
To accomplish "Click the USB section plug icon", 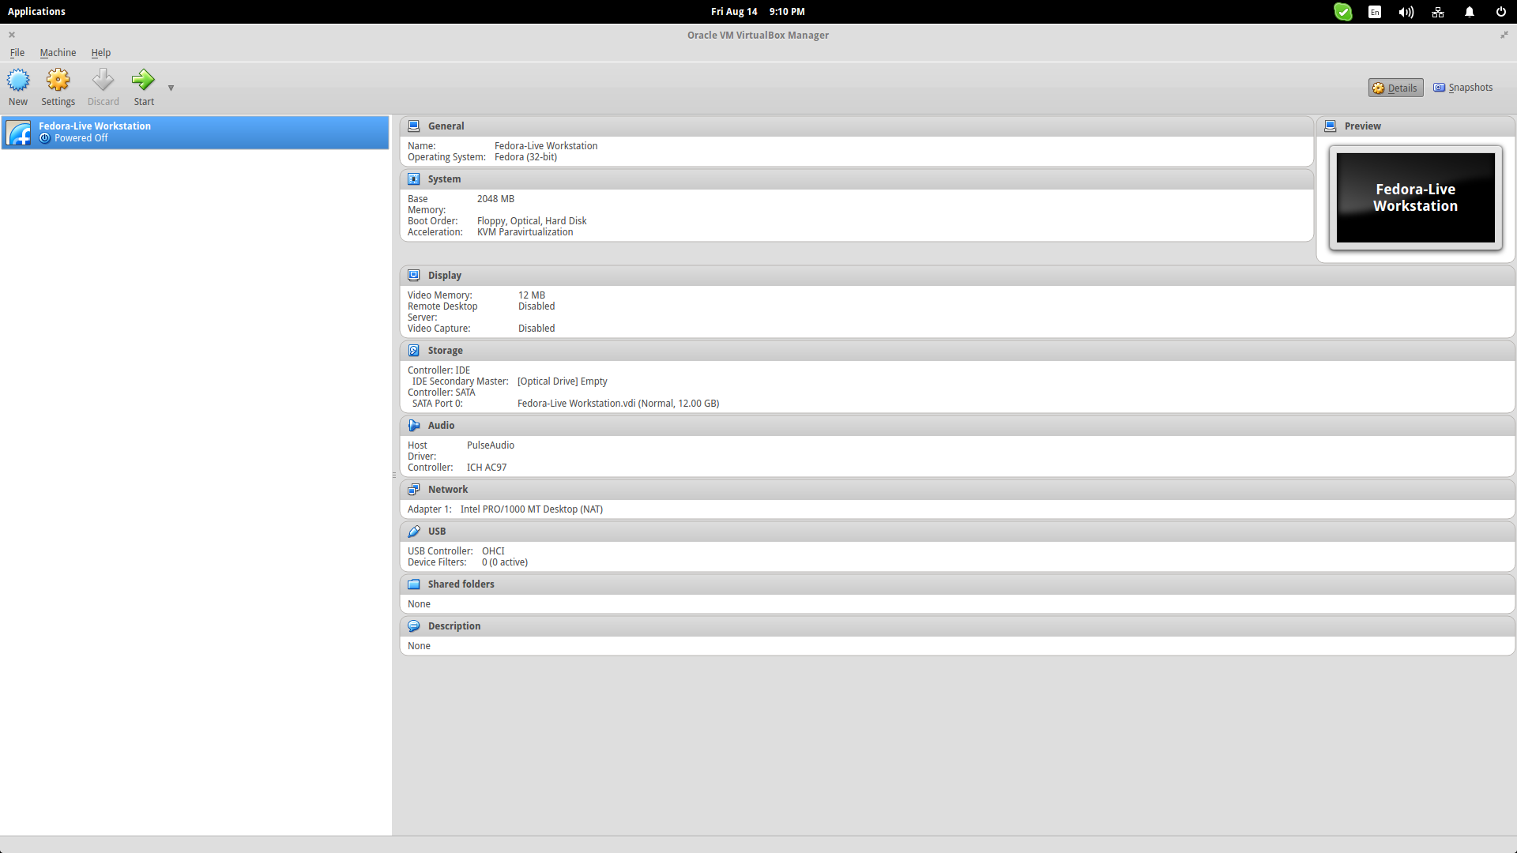I will (413, 531).
